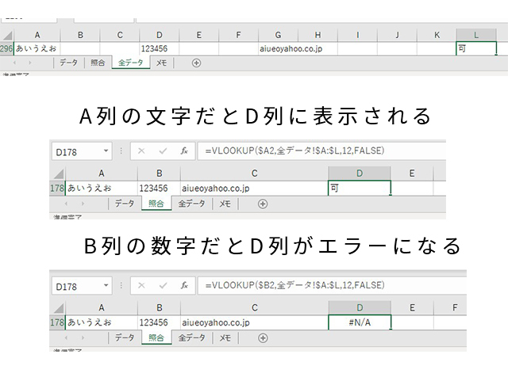
Task: Add new sheet in workbook showing #N/A
Action: pos(263,337)
